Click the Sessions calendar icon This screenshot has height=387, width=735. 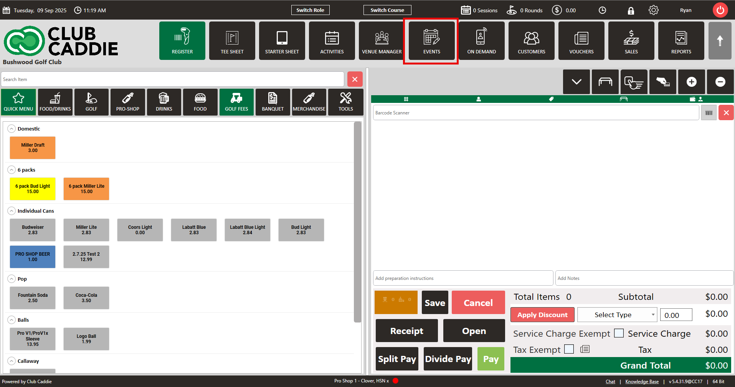(x=466, y=10)
